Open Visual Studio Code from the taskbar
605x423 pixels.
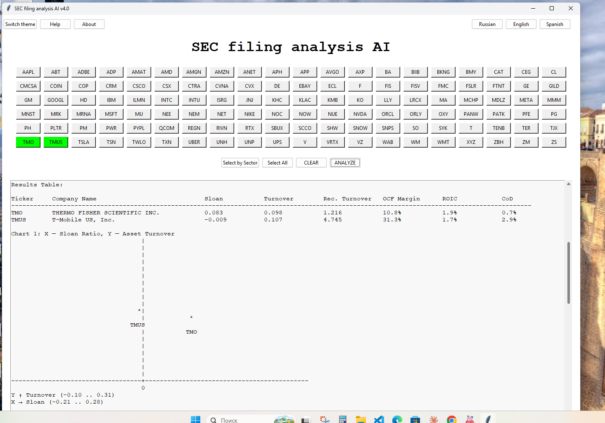click(x=379, y=420)
